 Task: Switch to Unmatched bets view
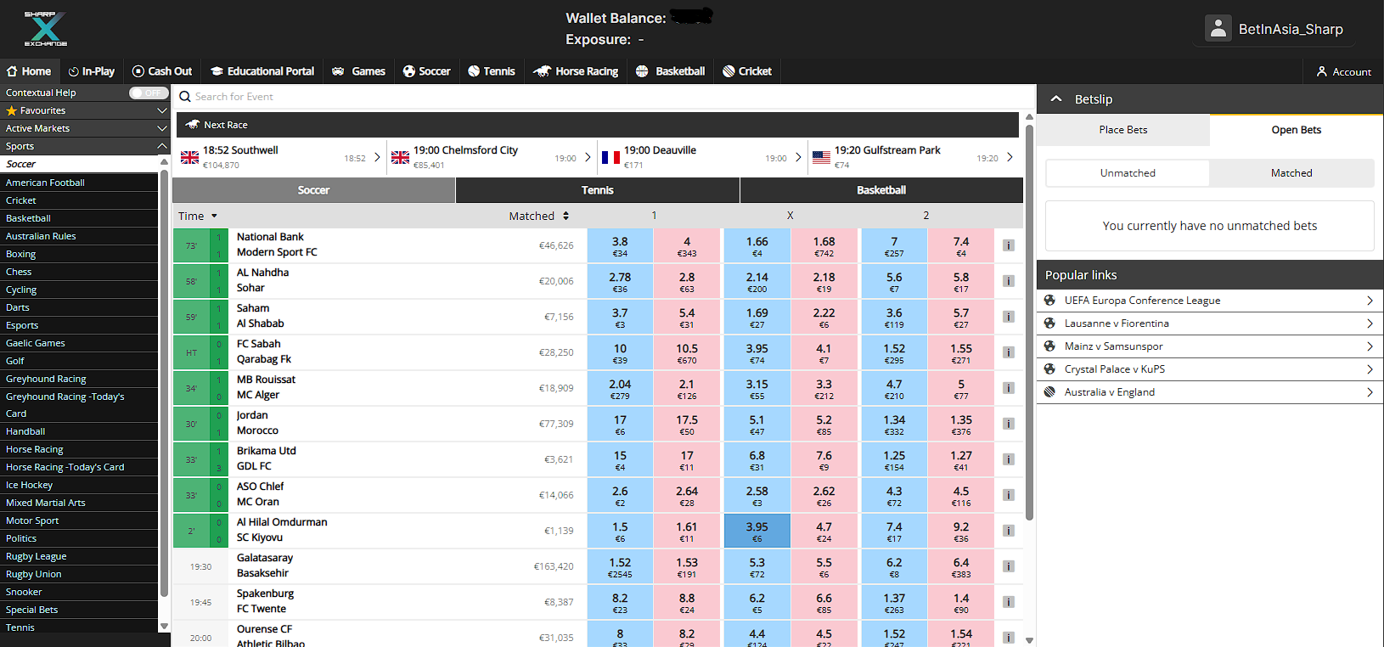1128,173
